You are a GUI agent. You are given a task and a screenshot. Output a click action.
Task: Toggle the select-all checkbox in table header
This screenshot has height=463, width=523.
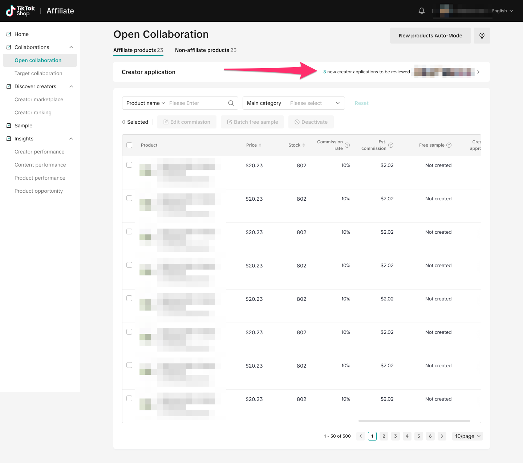129,145
